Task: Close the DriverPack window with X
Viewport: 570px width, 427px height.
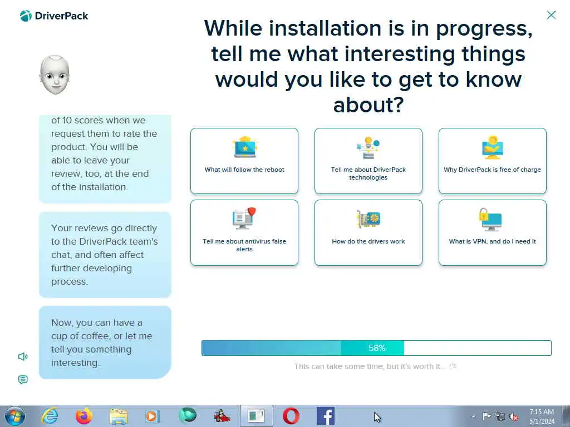Action: click(x=552, y=15)
